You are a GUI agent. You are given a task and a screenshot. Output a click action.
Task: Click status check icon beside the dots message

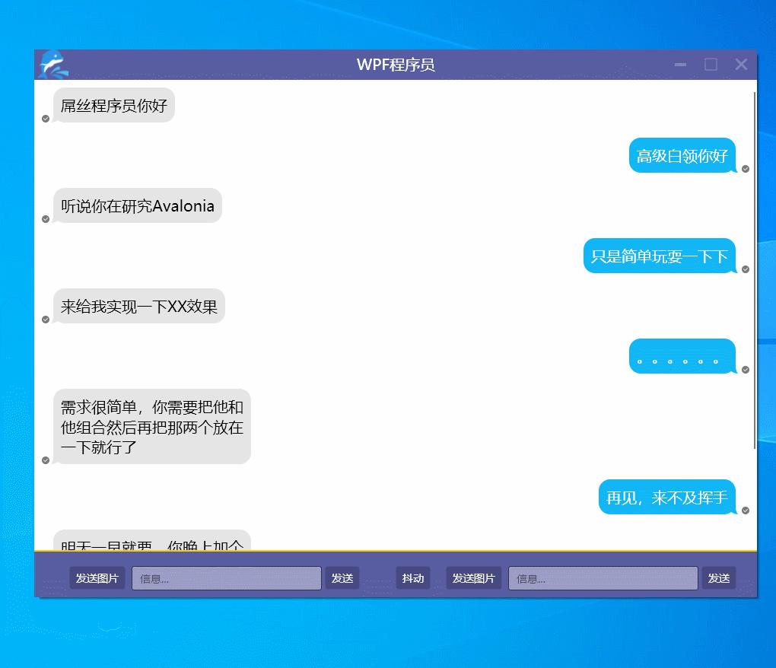(x=746, y=370)
